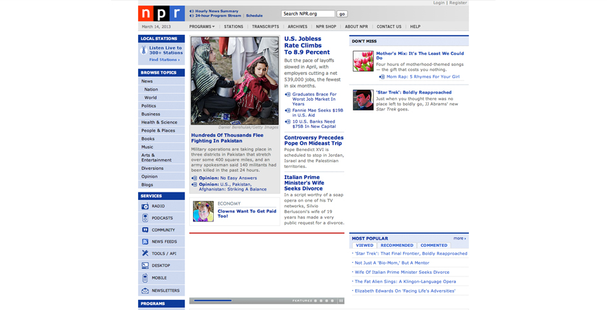Open Clowns Want To Get Paid Too!
Image resolution: width=607 pixels, height=310 pixels.
click(x=247, y=214)
